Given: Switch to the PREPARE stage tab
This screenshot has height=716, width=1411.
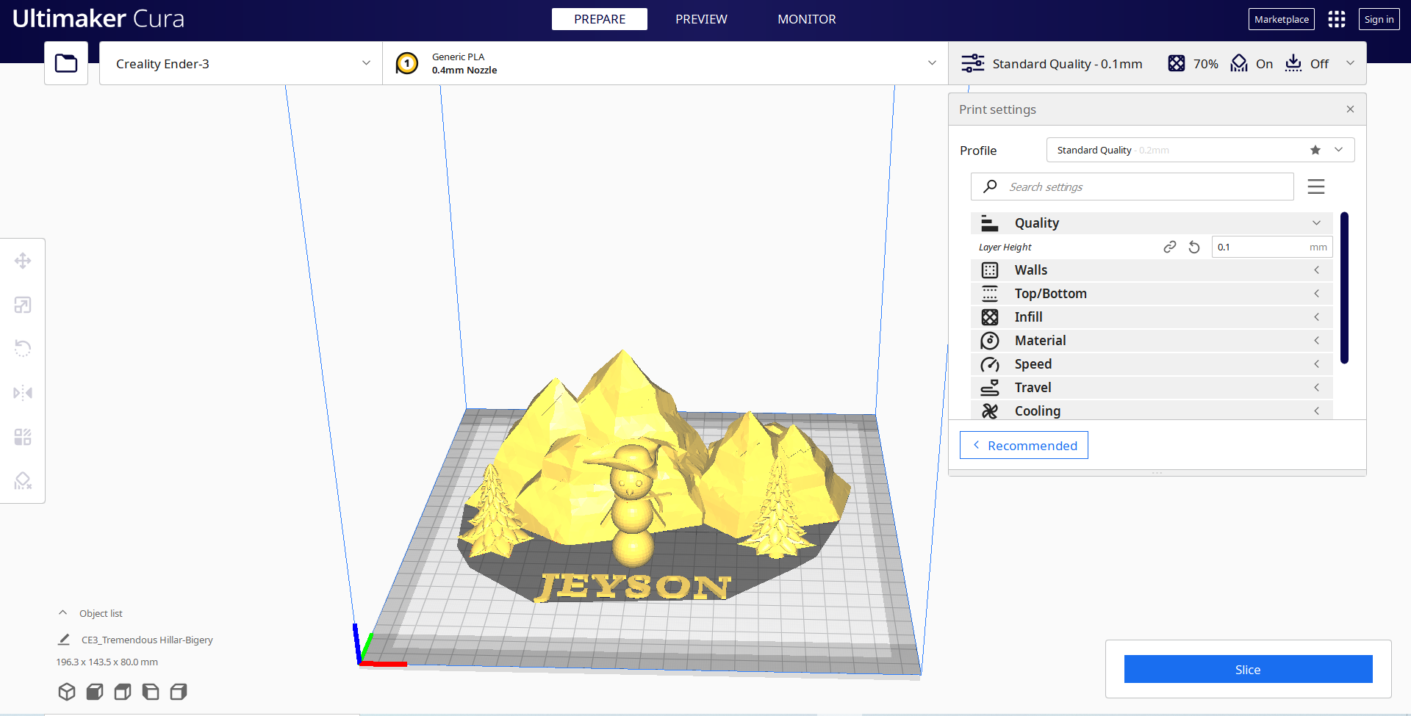Looking at the screenshot, I should 600,19.
